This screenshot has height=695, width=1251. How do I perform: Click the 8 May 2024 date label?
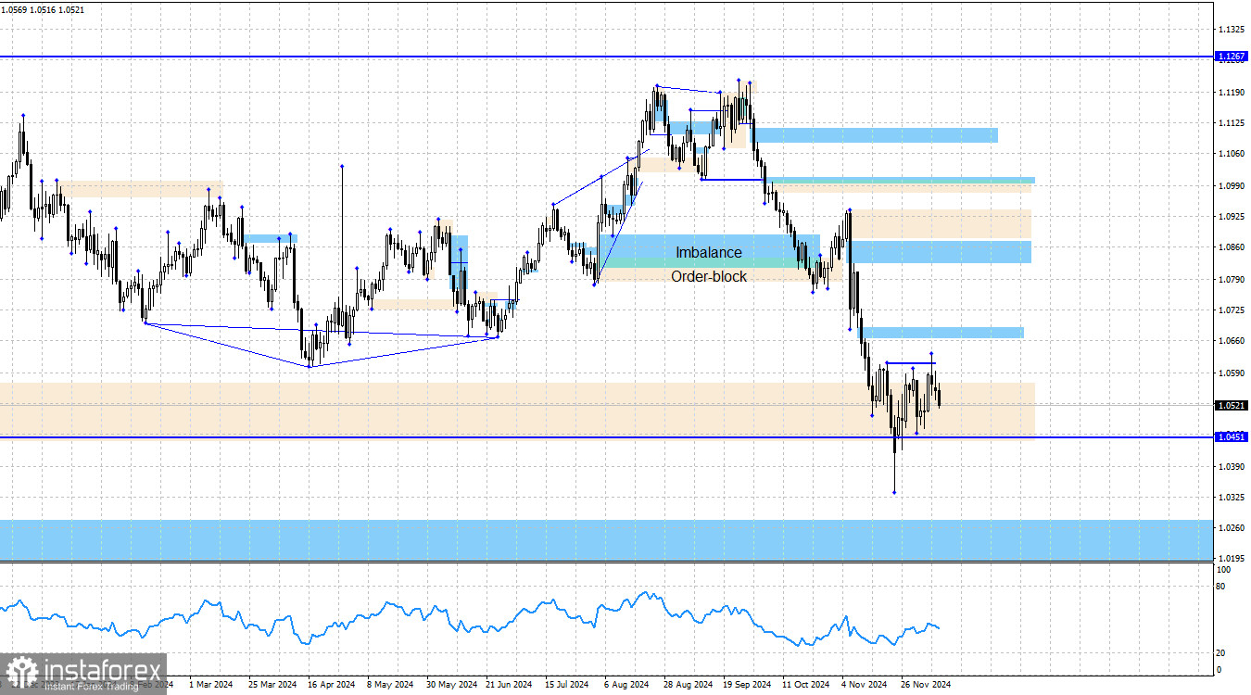pos(390,685)
